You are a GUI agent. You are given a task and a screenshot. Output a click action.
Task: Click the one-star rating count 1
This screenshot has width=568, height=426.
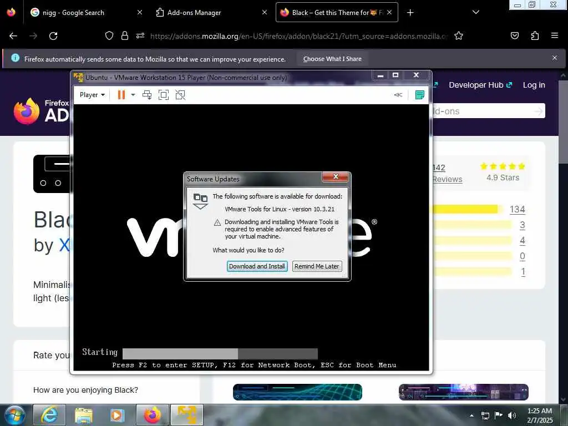pos(523,272)
